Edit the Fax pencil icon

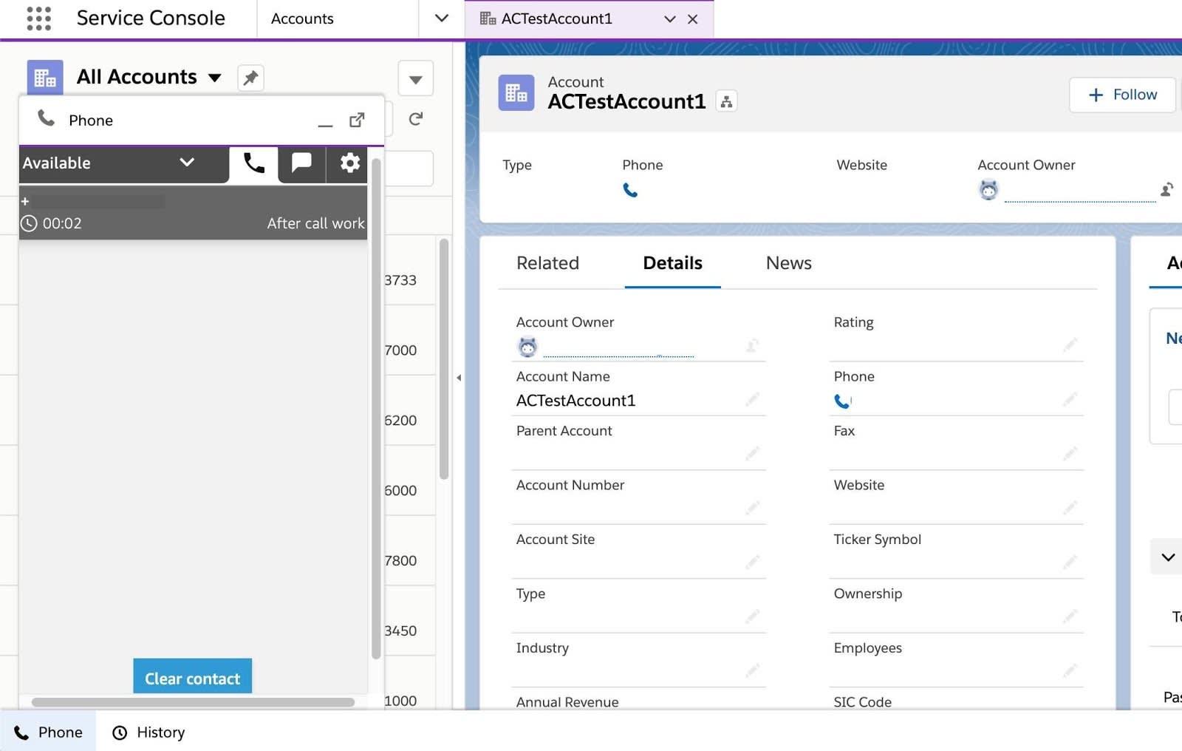[1070, 453]
